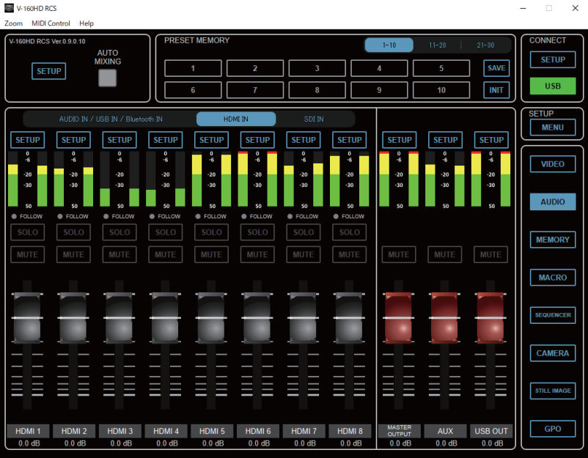
Task: Click the red MASTER OUTPUT fader
Action: (399, 318)
